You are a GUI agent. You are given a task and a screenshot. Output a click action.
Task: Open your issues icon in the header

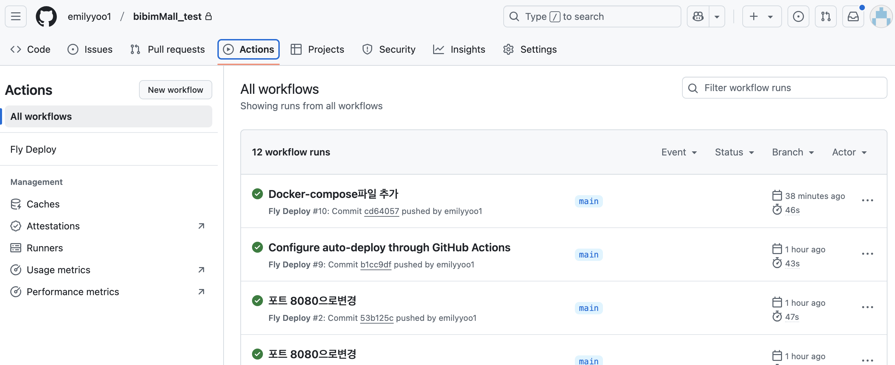[798, 16]
